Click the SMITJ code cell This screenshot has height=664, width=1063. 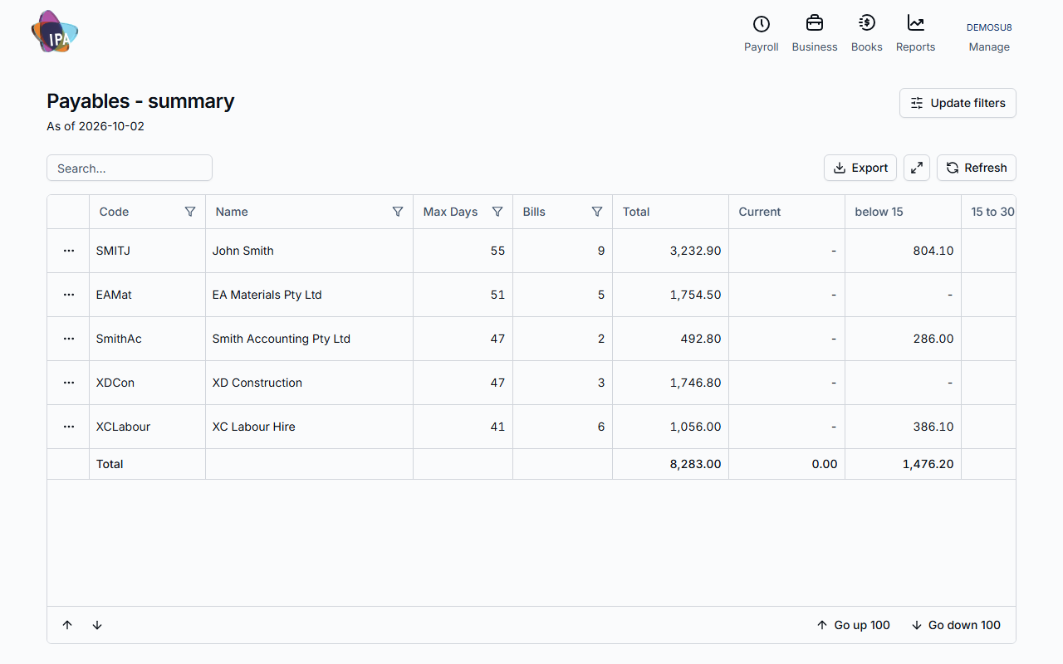(148, 251)
